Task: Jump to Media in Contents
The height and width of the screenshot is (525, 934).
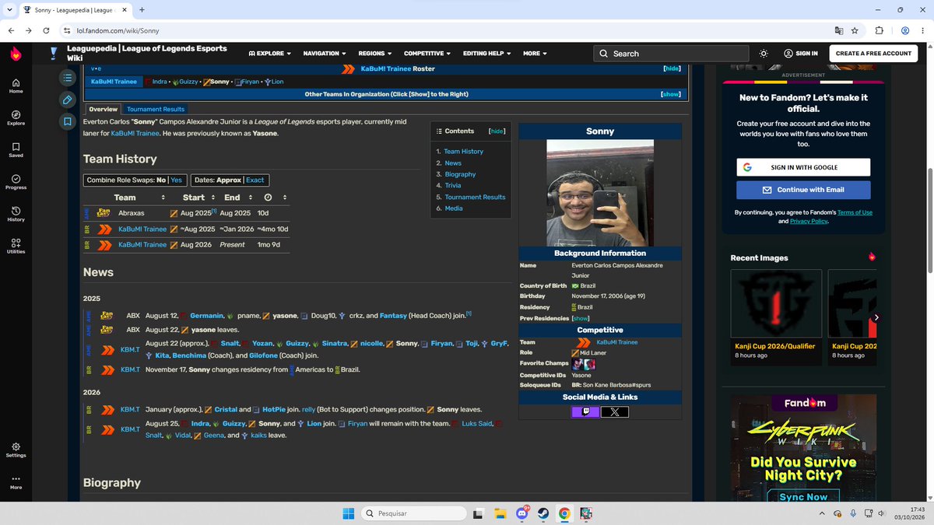Action: (x=453, y=208)
